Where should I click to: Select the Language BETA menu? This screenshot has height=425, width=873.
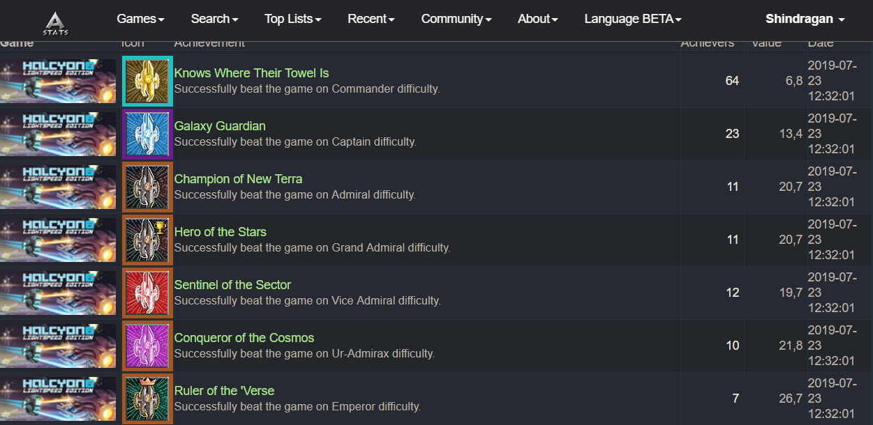point(632,19)
